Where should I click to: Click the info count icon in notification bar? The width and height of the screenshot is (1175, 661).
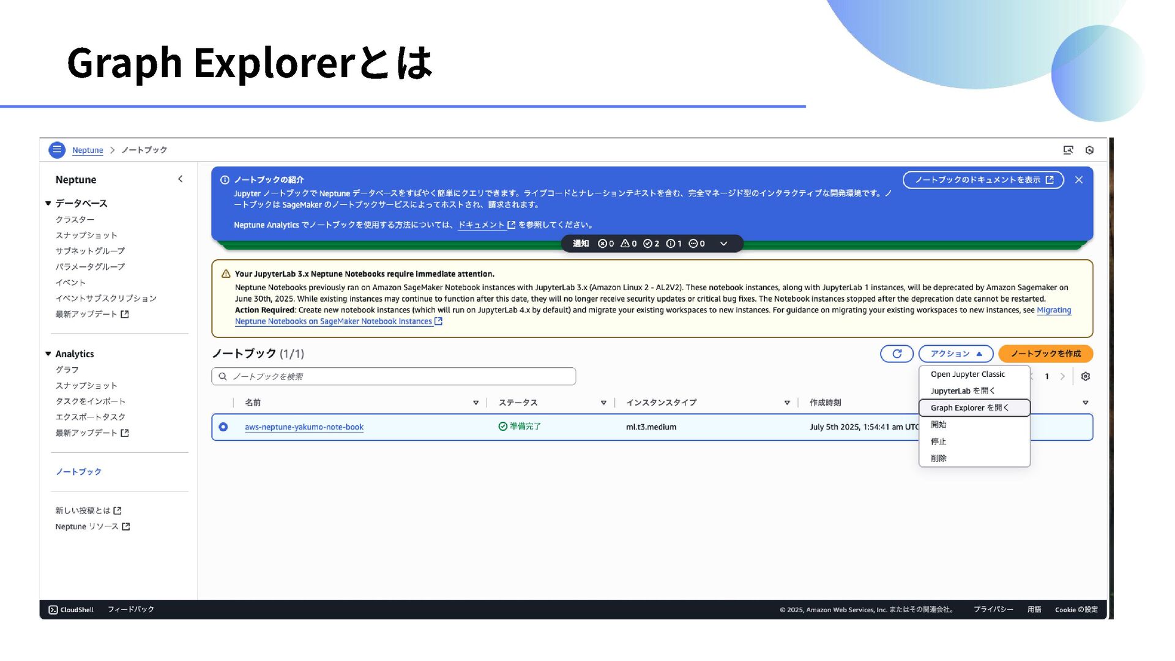pyautogui.click(x=671, y=244)
